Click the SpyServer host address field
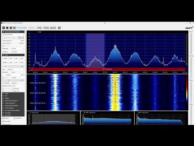 (x=10, y=38)
